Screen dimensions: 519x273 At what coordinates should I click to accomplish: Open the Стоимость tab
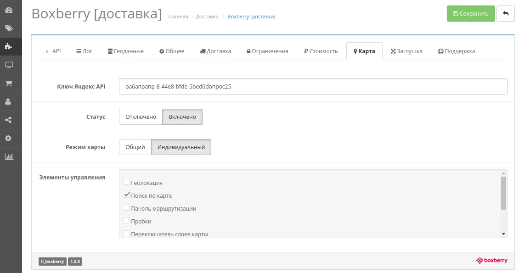tap(321, 51)
